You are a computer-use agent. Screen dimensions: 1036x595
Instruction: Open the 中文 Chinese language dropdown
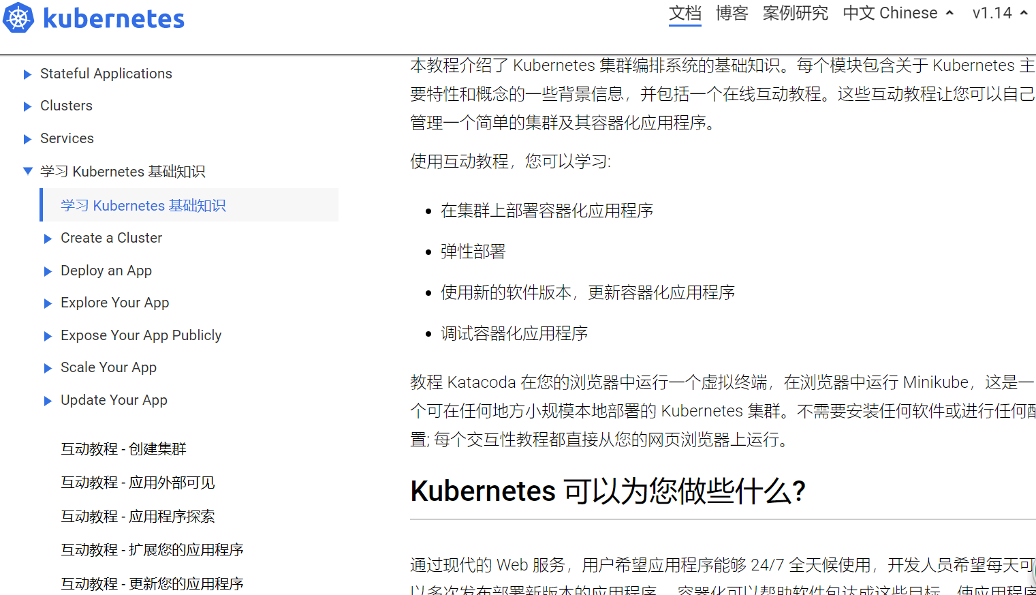(898, 13)
